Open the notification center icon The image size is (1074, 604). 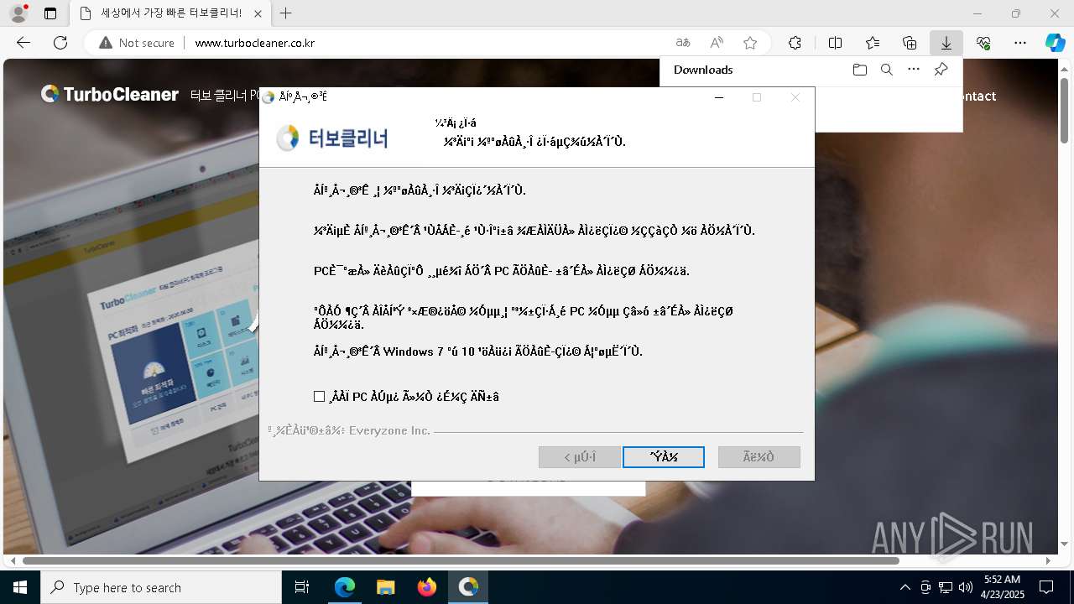(1046, 587)
